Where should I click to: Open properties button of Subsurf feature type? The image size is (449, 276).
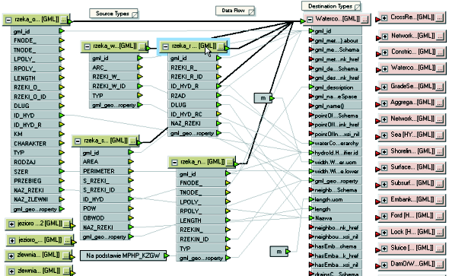pyautogui.click(x=441, y=183)
